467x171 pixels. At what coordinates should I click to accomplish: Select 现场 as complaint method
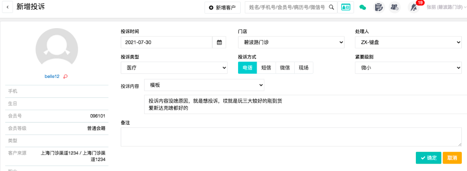[304, 68]
